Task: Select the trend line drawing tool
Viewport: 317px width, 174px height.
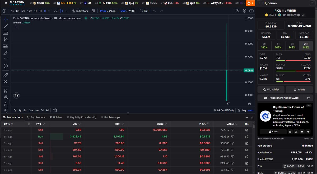Action: point(6,26)
